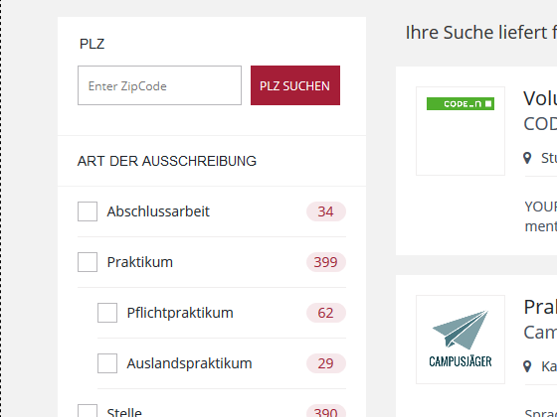
Task: Click location pin icon in Campusjäger listing
Action: [527, 366]
